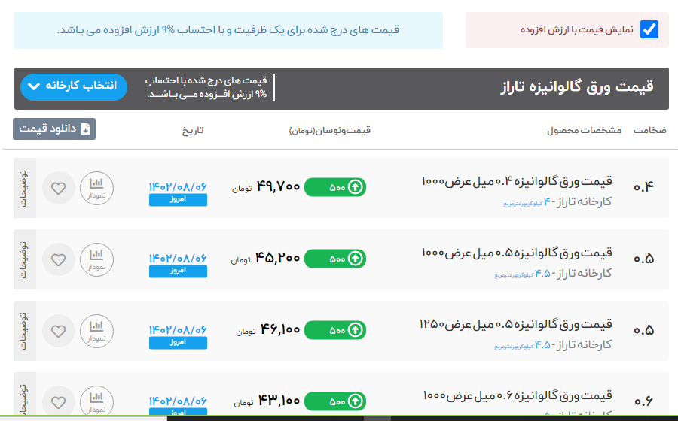Favorite the 49,700 toman product with heart
678x421 pixels.
[58, 188]
